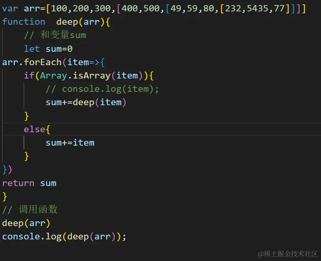Click the 'let sum=0' line
The height and width of the screenshot is (261, 321).
(x=48, y=49)
